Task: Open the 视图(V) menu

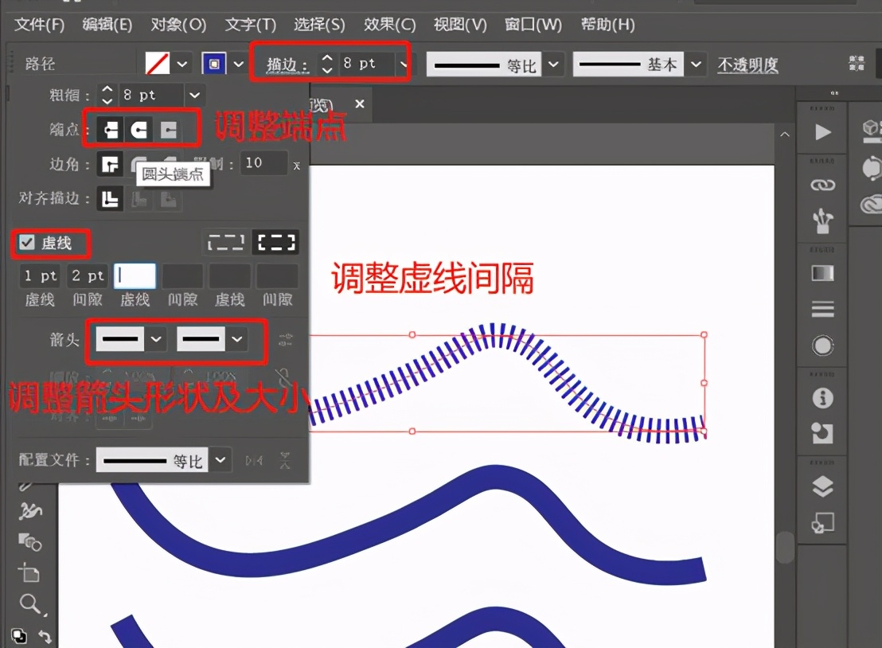Action: pyautogui.click(x=459, y=25)
